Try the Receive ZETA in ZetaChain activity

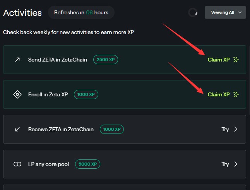click(x=225, y=129)
